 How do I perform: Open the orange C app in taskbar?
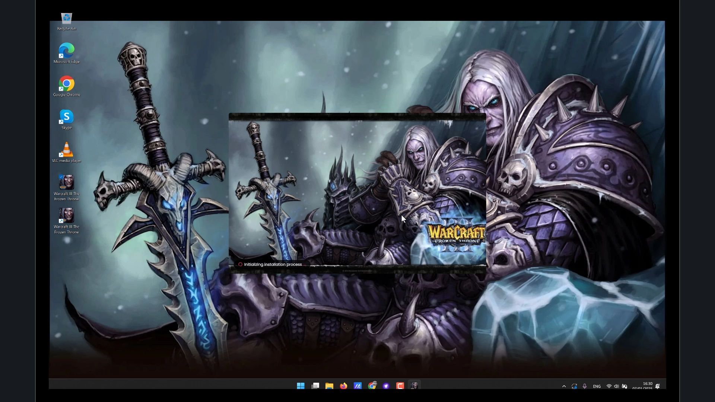click(x=400, y=386)
